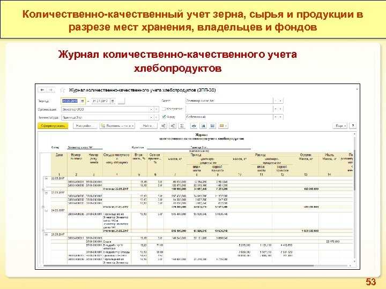Open calendar for the period end date
The width and height of the screenshot is (386, 289).
113,101
